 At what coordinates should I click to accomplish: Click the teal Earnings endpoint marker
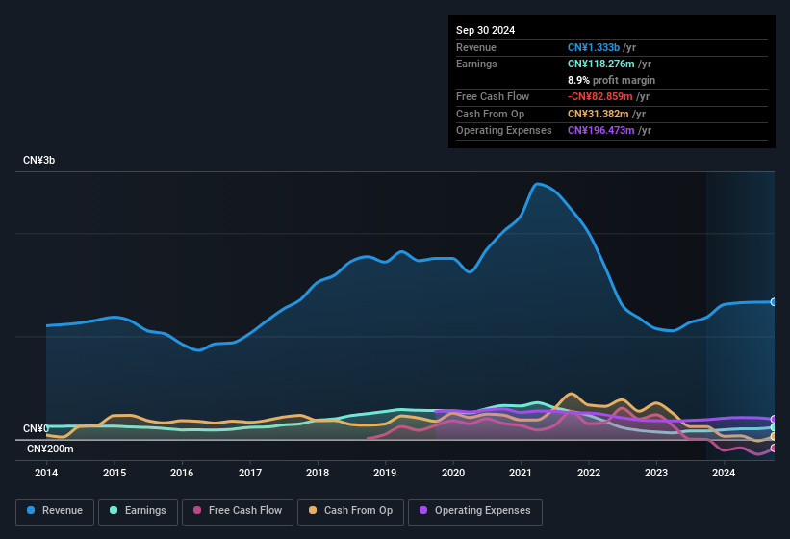pyautogui.click(x=774, y=427)
